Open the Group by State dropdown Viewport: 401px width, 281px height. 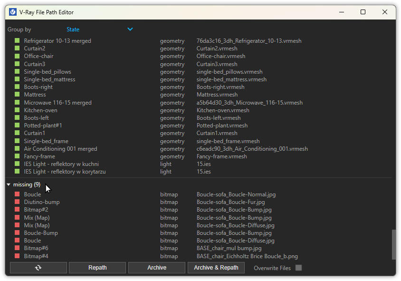99,29
